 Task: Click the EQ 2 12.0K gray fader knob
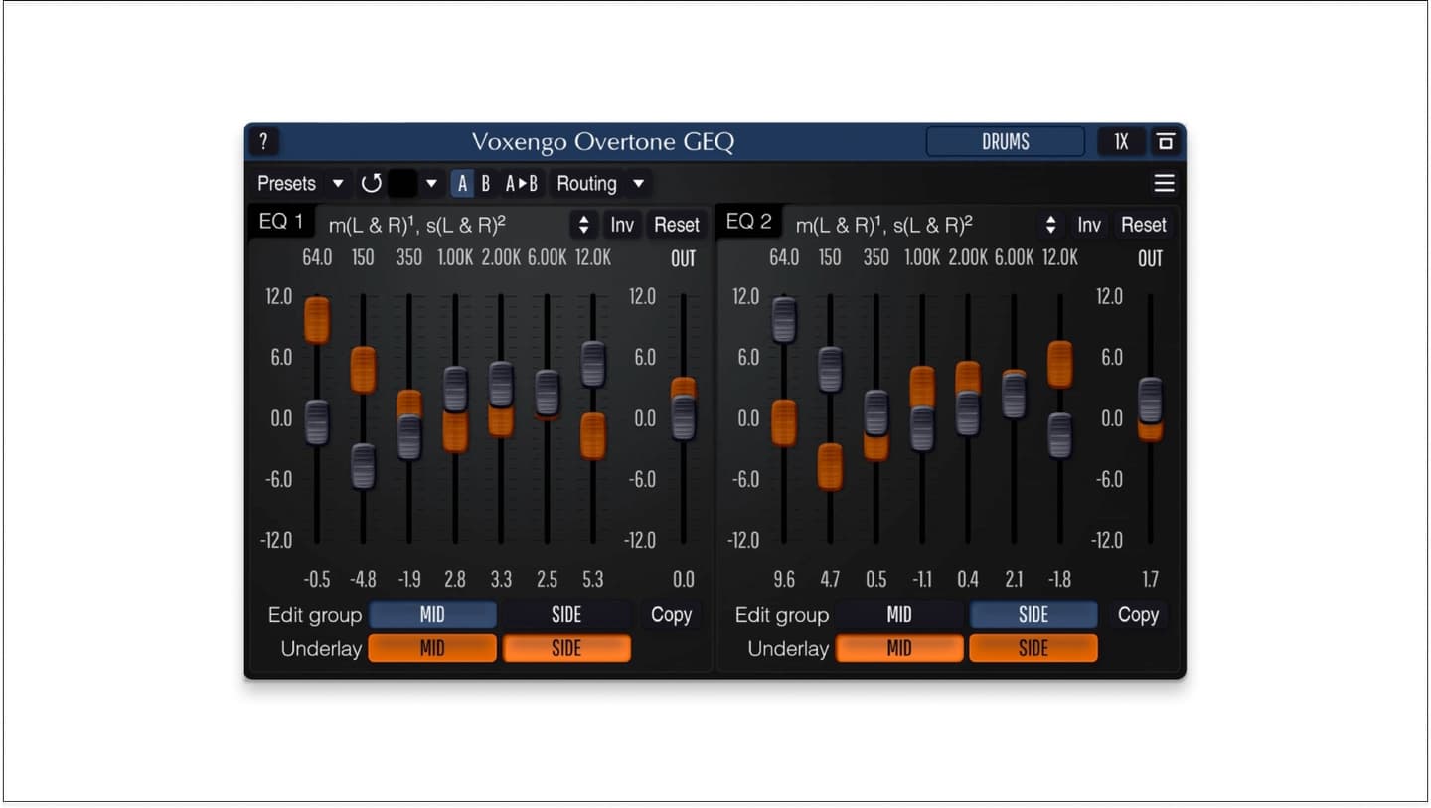coord(1060,435)
